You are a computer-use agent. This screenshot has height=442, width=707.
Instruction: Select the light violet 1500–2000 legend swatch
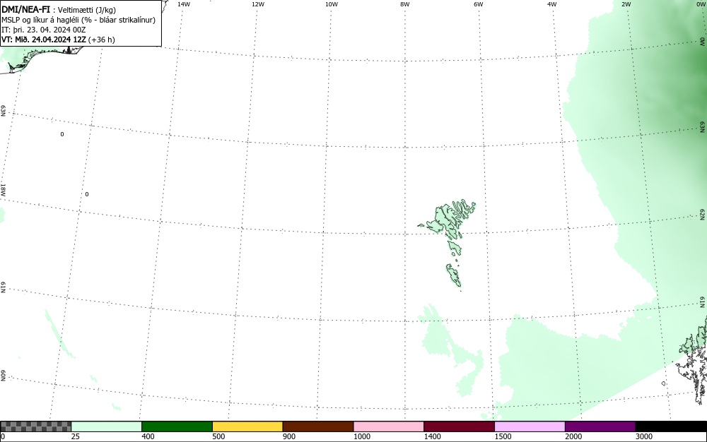pos(530,426)
